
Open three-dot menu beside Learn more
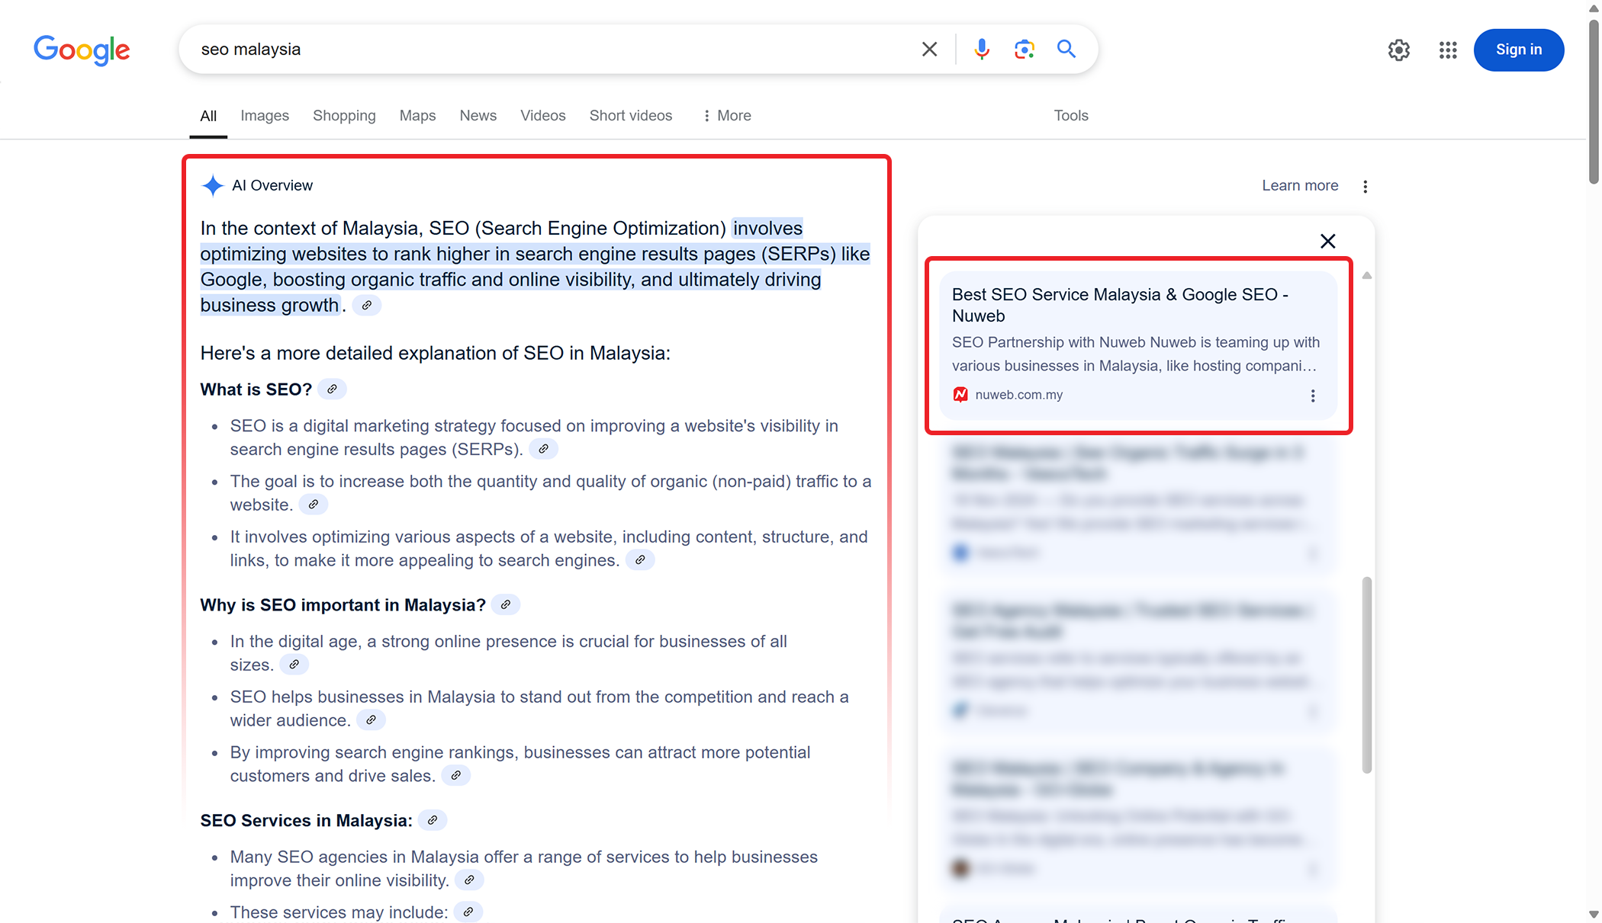[1365, 187]
